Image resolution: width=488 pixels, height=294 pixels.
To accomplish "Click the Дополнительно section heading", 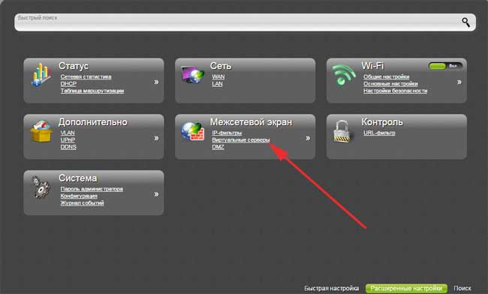I will pos(93,122).
